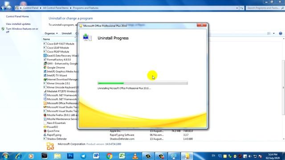Open Windows Media Player taskbar icon
The width and height of the screenshot is (285, 160).
pos(31,156)
